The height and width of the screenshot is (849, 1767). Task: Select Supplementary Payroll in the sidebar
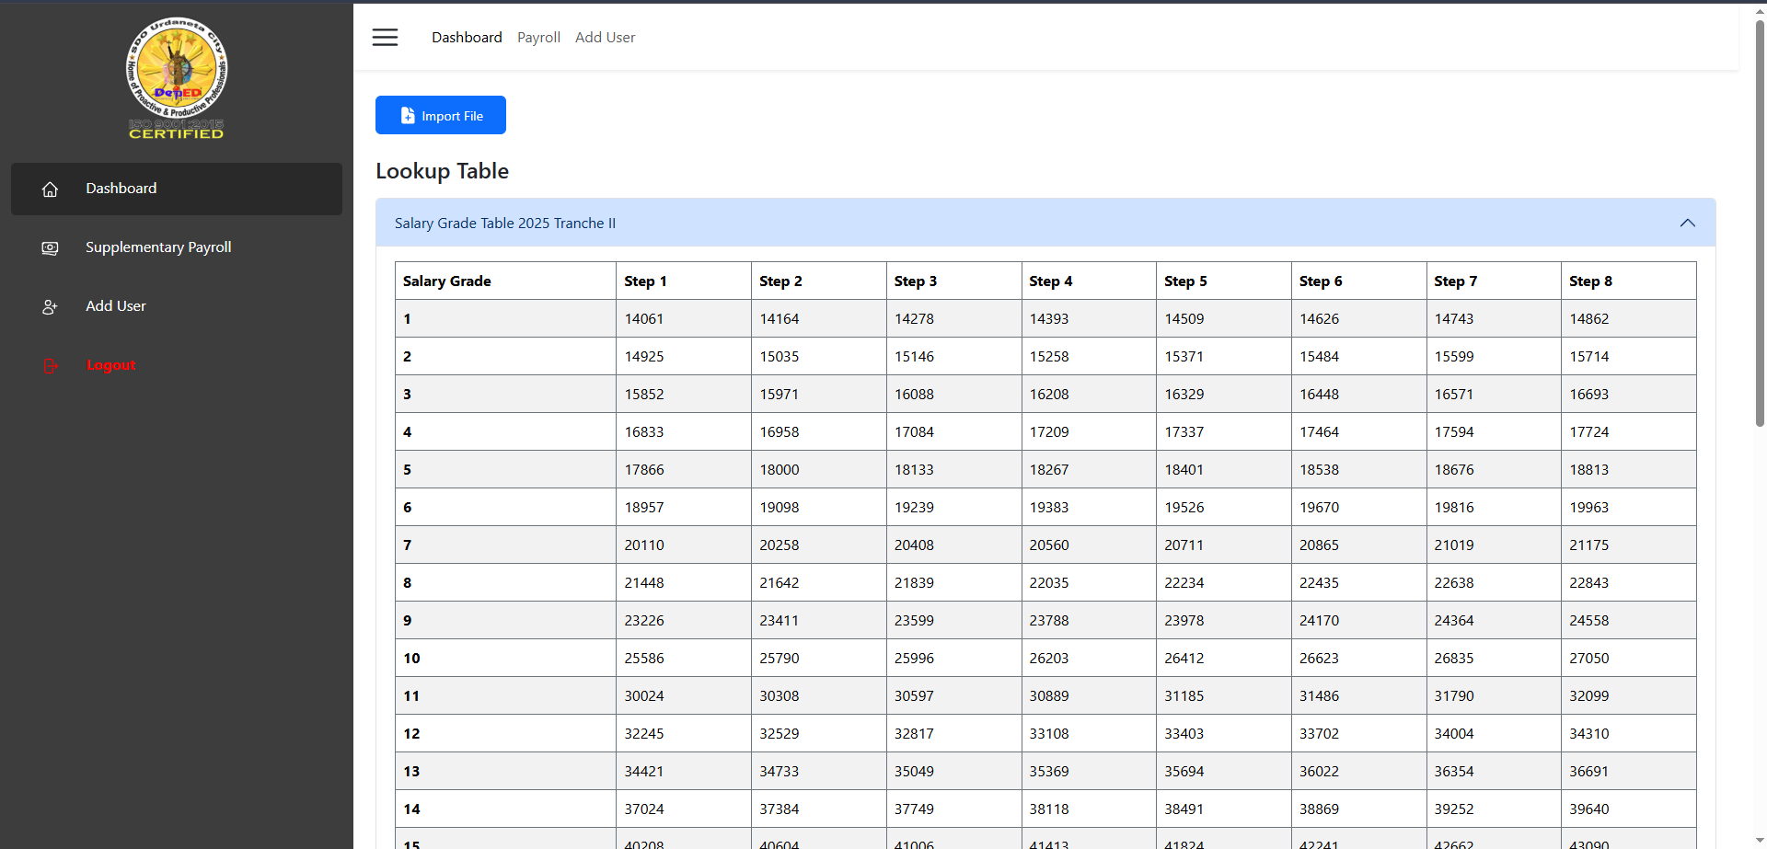[177, 247]
